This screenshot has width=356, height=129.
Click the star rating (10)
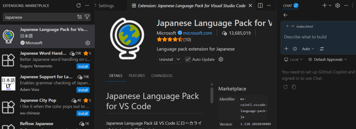pyautogui.click(x=174, y=39)
